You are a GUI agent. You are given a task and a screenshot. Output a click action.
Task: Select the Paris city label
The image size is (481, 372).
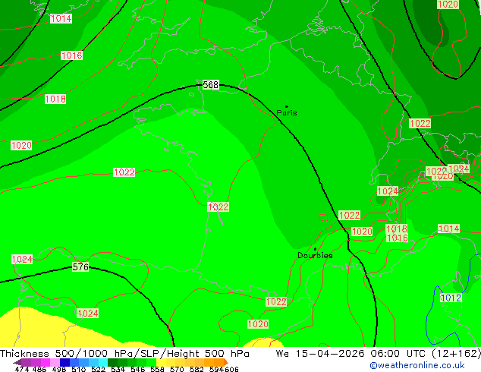[287, 113]
